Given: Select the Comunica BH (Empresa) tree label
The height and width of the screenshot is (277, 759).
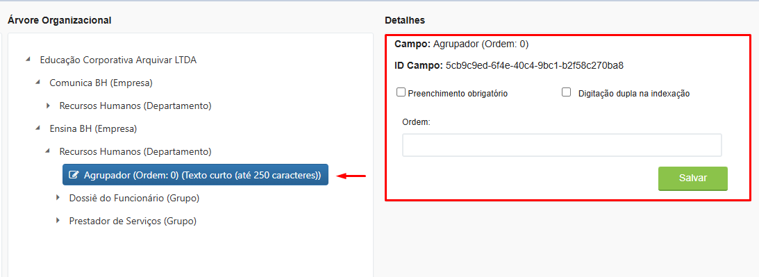Looking at the screenshot, I should (101, 83).
